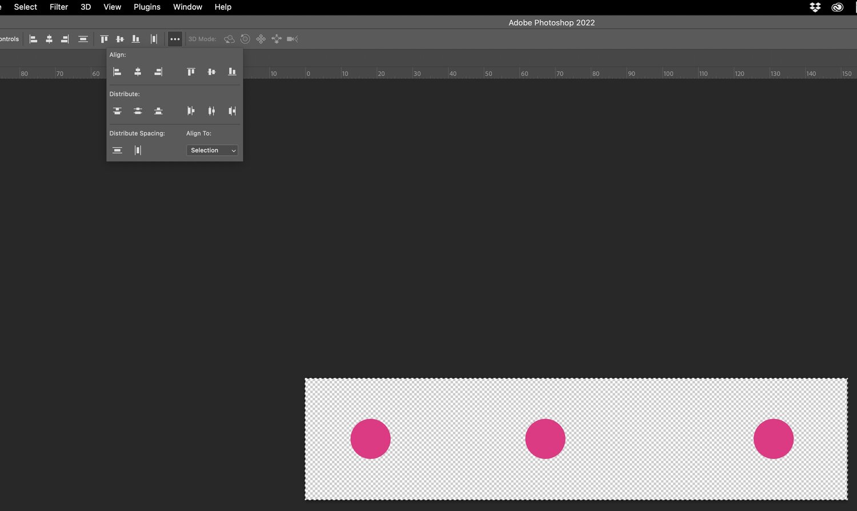The image size is (857, 511).
Task: Distribute top edges in popup
Action: (117, 111)
